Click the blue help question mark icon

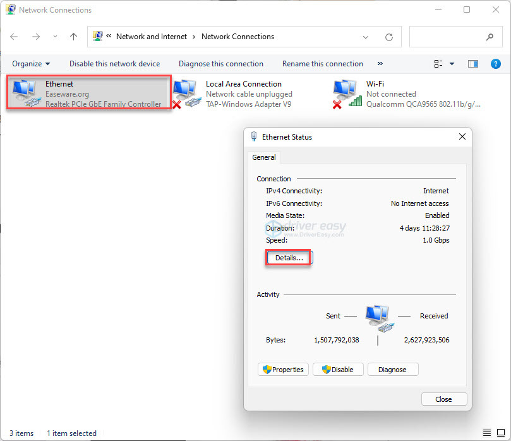click(496, 64)
